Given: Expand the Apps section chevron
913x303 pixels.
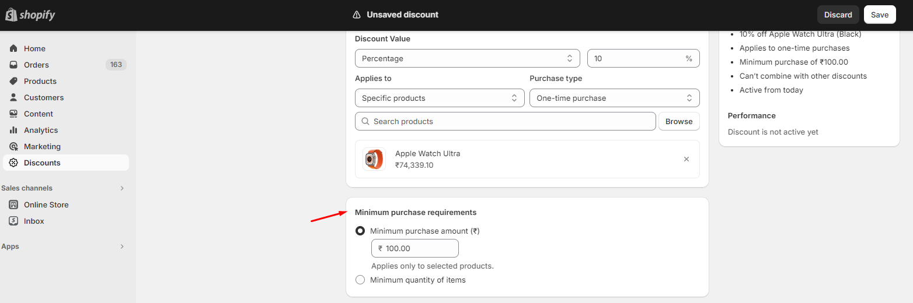Looking at the screenshot, I should click(122, 246).
